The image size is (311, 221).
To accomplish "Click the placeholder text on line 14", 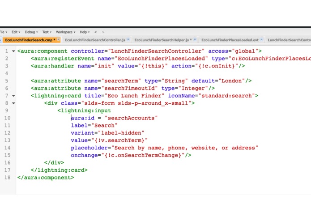I will click(185, 148).
